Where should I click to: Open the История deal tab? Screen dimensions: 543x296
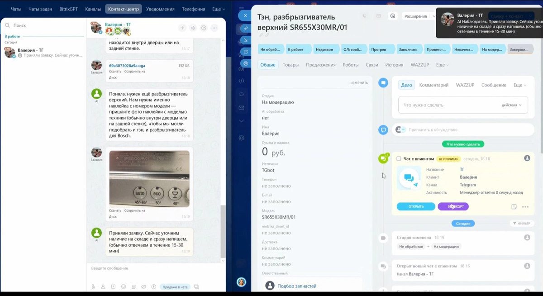[394, 65]
